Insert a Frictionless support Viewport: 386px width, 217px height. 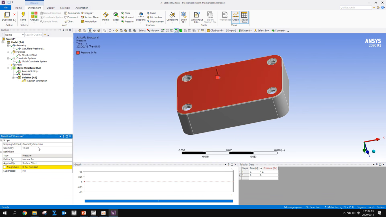coord(154,17)
